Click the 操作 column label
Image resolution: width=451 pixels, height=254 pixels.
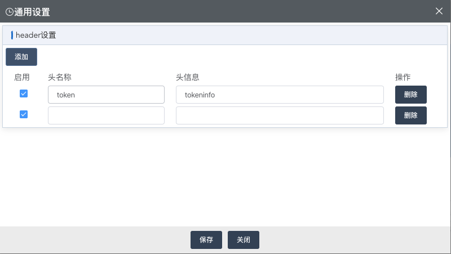coord(403,77)
